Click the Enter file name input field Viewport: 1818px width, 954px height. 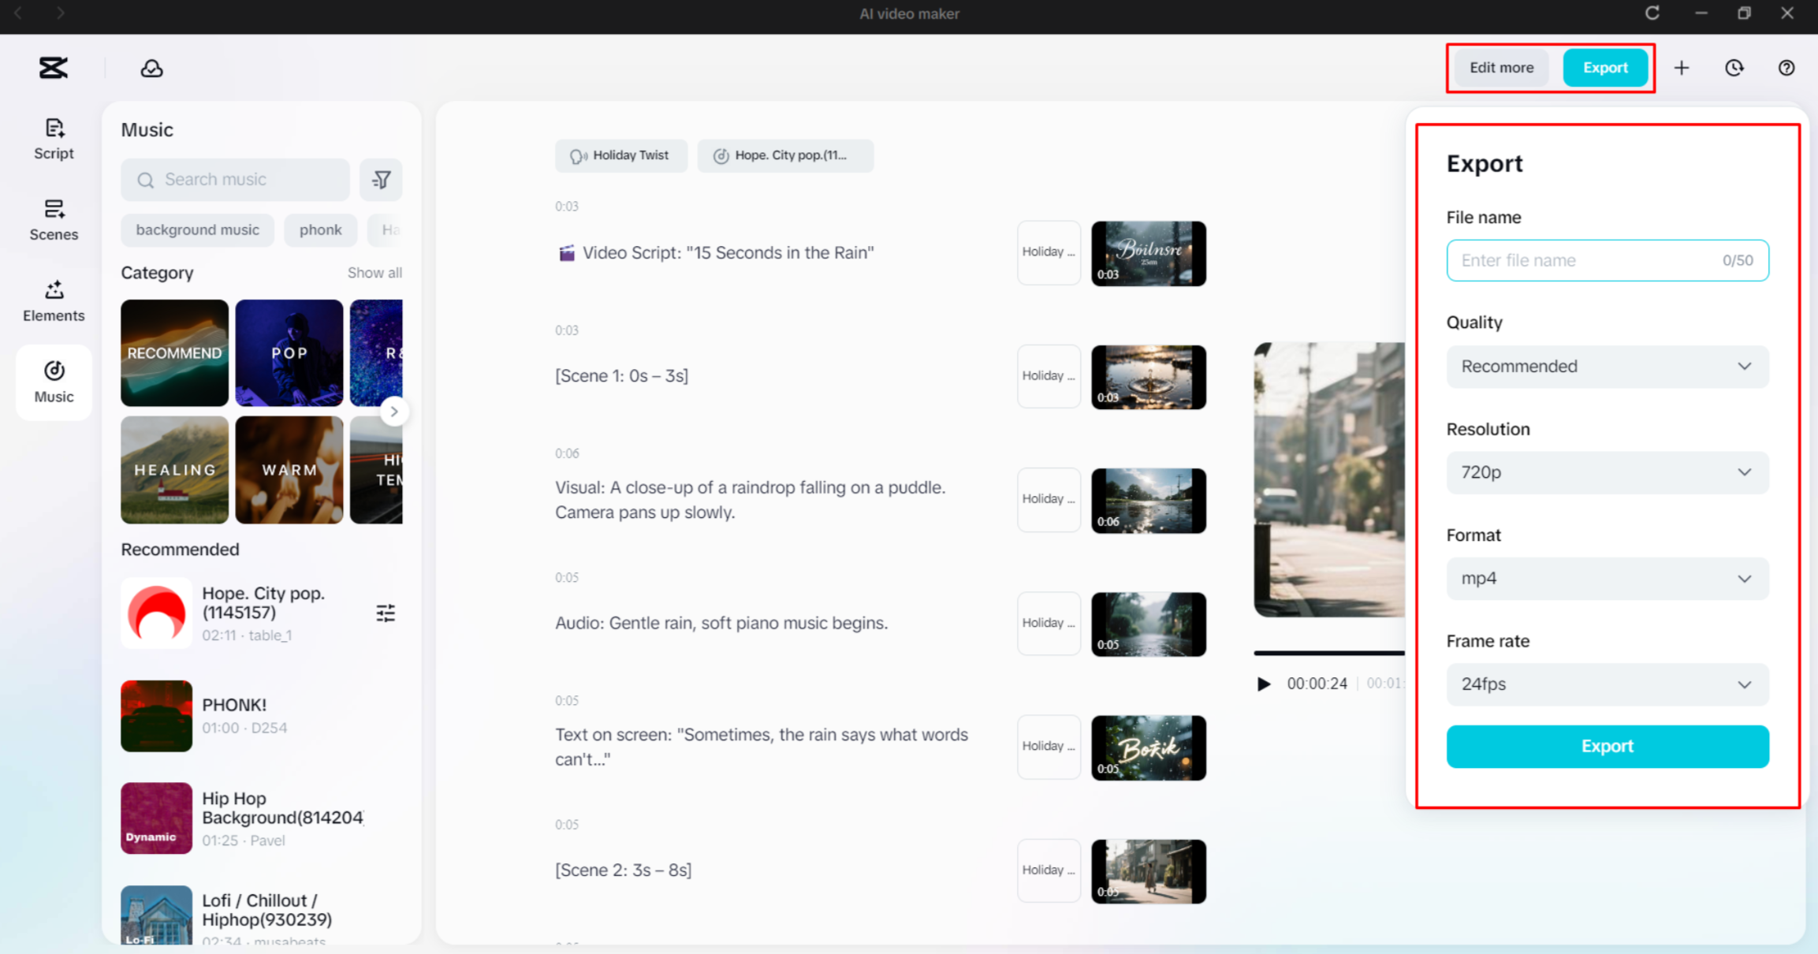pyautogui.click(x=1607, y=260)
